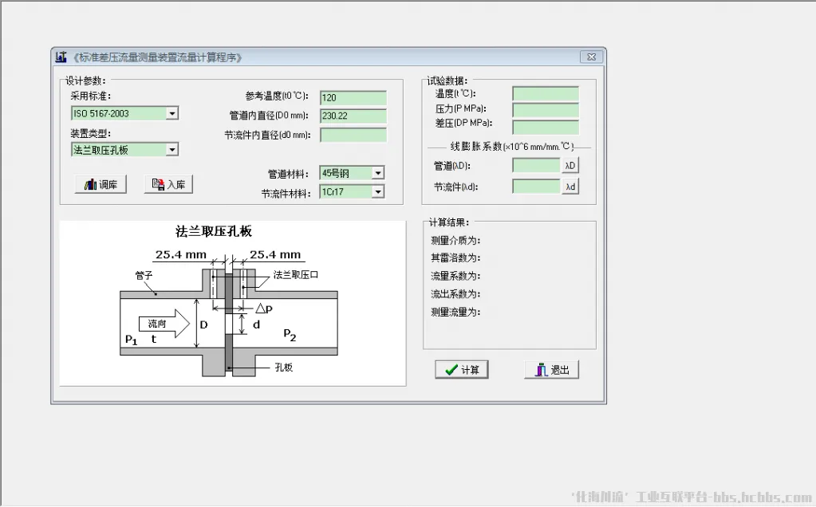Click the 管道内直径 field showing 230.22
The width and height of the screenshot is (816, 507).
[x=353, y=116]
